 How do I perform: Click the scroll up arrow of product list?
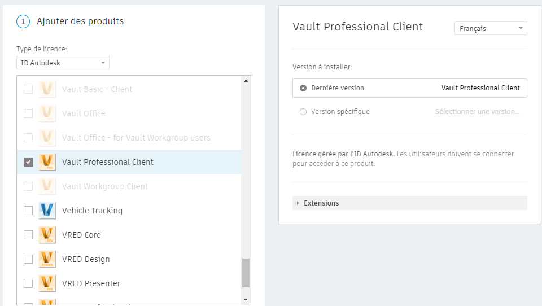pyautogui.click(x=246, y=81)
